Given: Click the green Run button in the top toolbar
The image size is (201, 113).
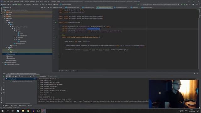Looking at the screenshot, I should (182, 4).
